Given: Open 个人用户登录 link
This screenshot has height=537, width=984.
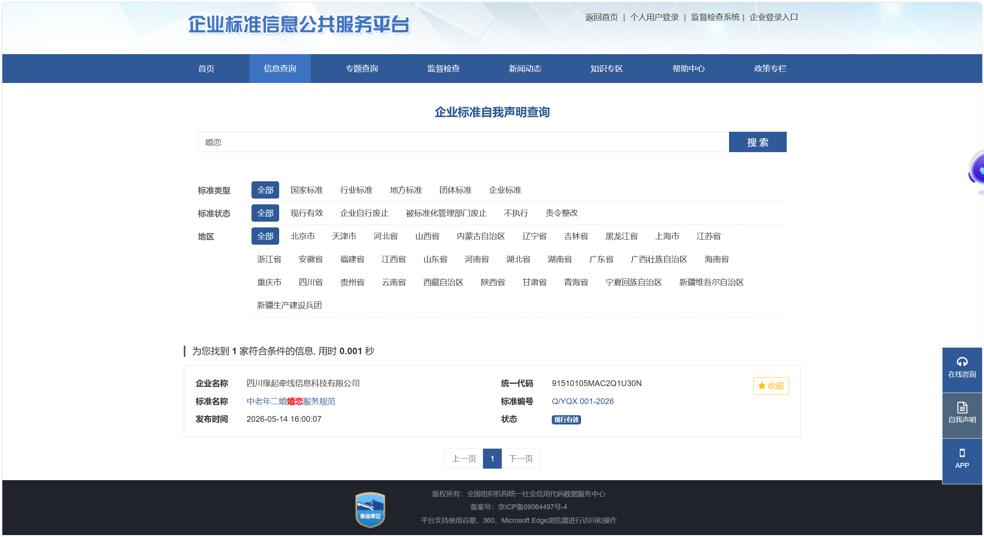Looking at the screenshot, I should tap(654, 17).
